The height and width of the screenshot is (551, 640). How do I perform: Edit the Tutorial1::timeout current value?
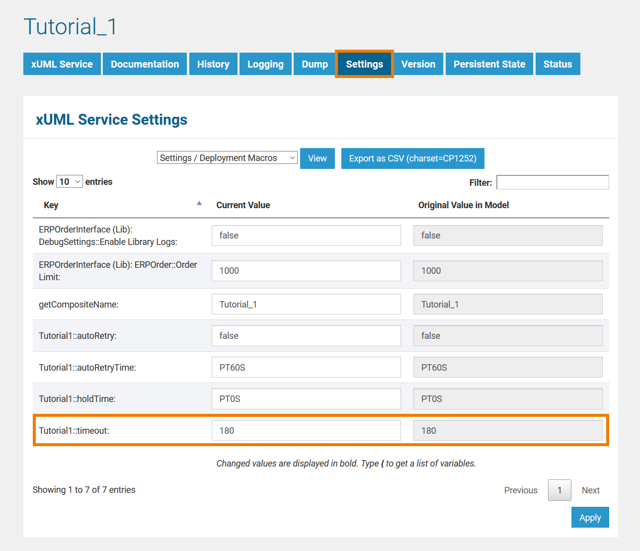[306, 430]
